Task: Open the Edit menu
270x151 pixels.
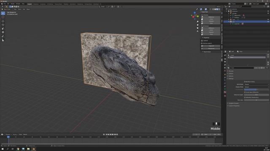Action: 8,4
